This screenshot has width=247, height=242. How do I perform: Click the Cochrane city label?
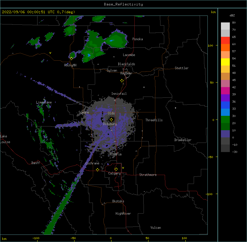point(92,163)
